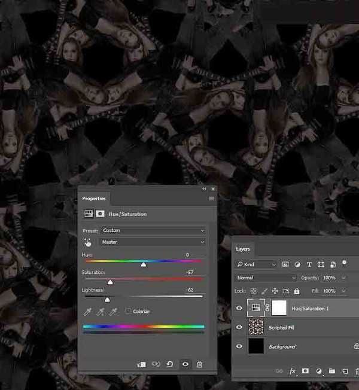Open the Properties panel flyout menu
359x390 pixels.
pyautogui.click(x=211, y=199)
